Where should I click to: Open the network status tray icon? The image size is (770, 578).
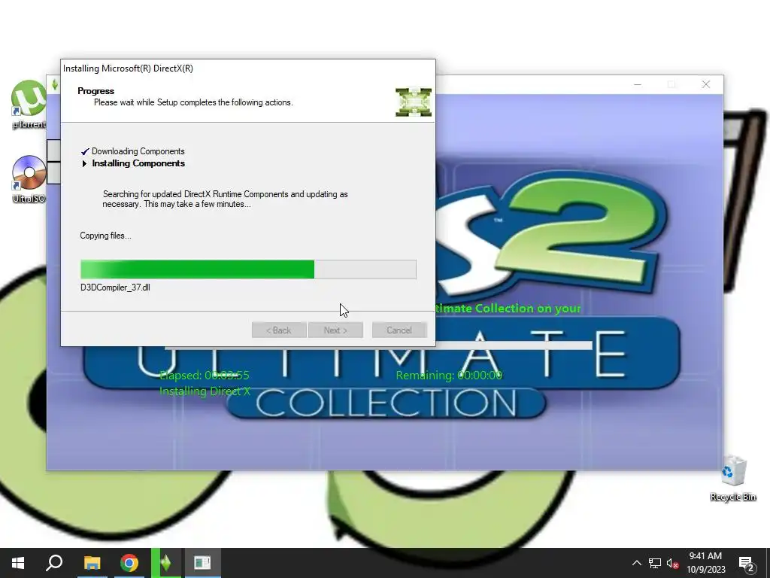pyautogui.click(x=655, y=563)
